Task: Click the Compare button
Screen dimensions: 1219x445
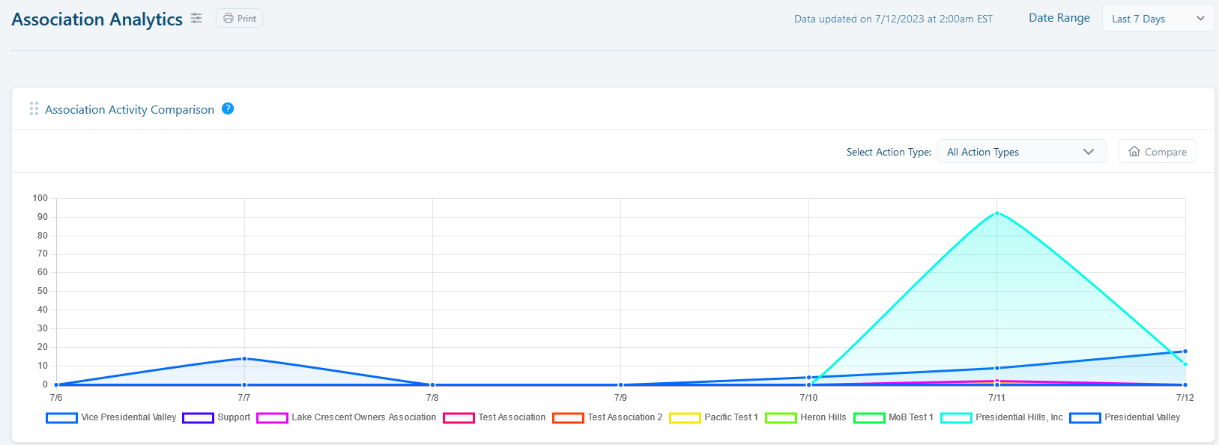Action: [x=1157, y=152]
